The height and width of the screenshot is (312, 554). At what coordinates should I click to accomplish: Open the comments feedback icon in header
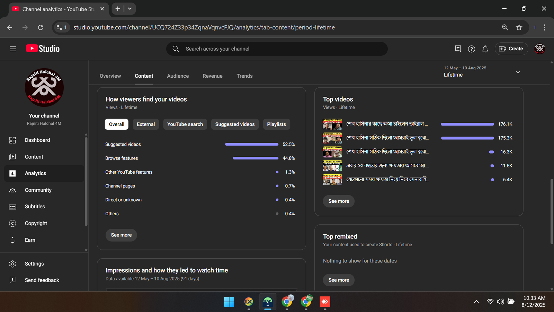coord(458,49)
